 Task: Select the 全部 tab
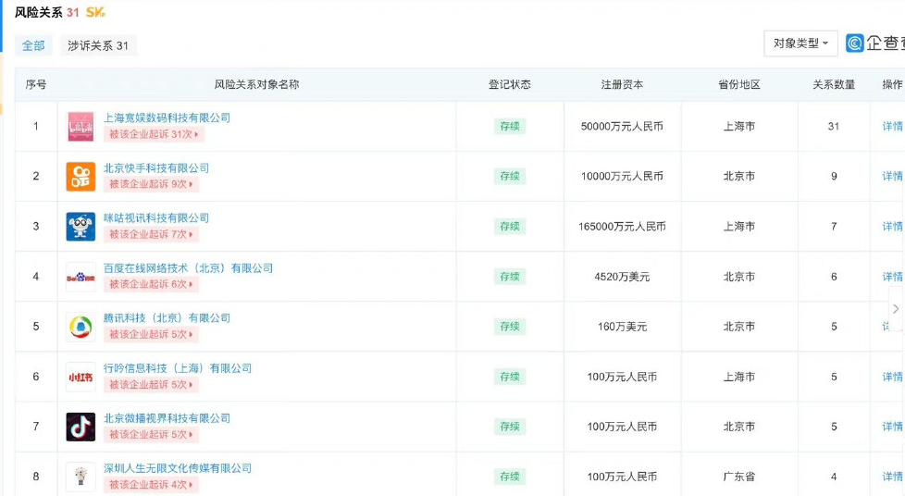[x=33, y=45]
